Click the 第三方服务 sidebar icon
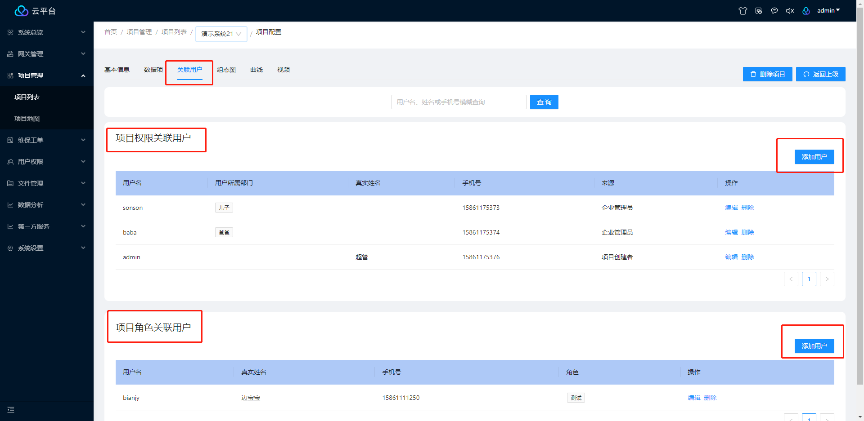Image resolution: width=864 pixels, height=421 pixels. (x=10, y=226)
